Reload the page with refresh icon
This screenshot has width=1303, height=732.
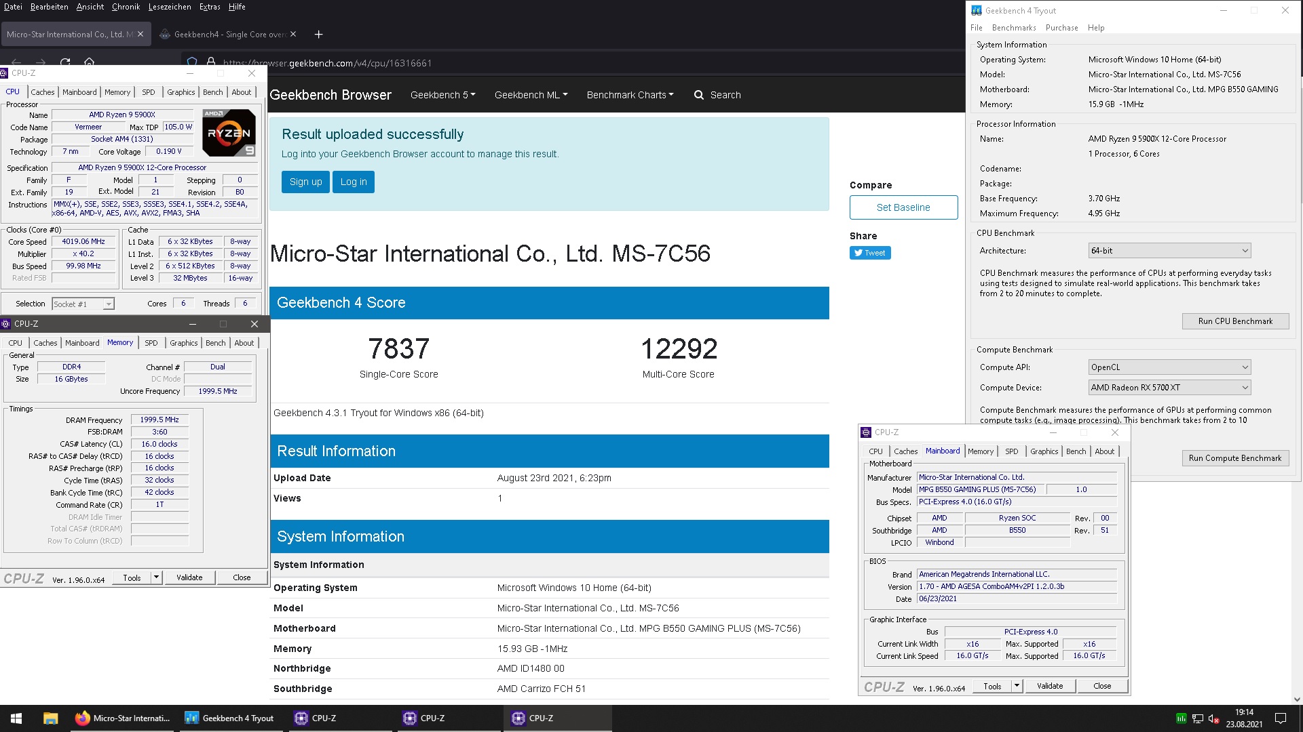point(65,62)
